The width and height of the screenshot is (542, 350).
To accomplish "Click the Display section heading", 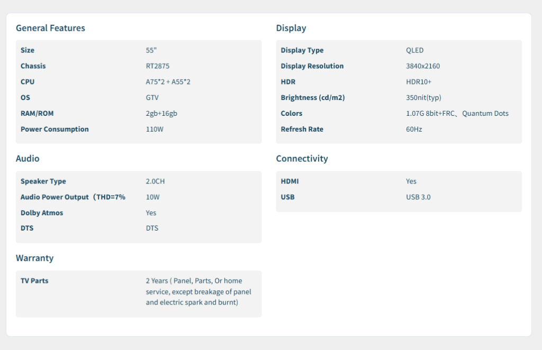I will coord(291,28).
